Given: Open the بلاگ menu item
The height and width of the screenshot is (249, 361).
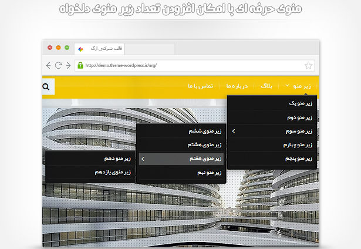Looking at the screenshot, I should 266,86.
